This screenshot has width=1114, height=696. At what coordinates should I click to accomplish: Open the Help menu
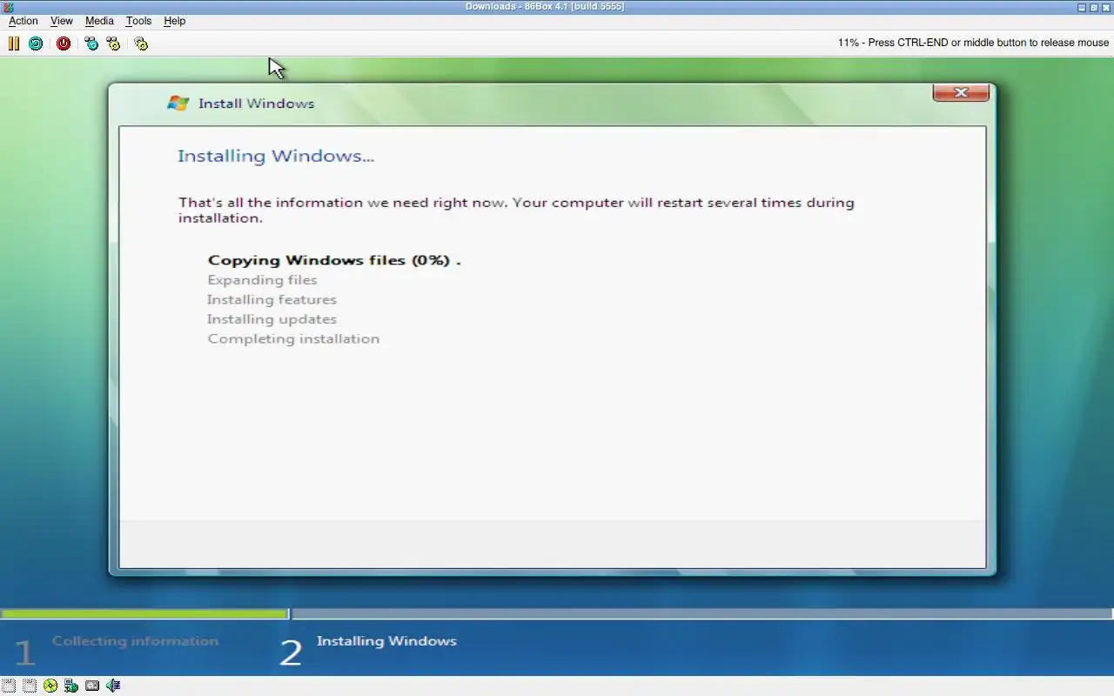(174, 21)
